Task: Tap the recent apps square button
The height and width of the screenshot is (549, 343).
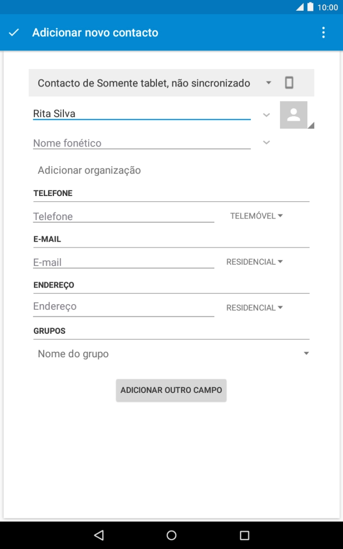Action: coord(244,534)
